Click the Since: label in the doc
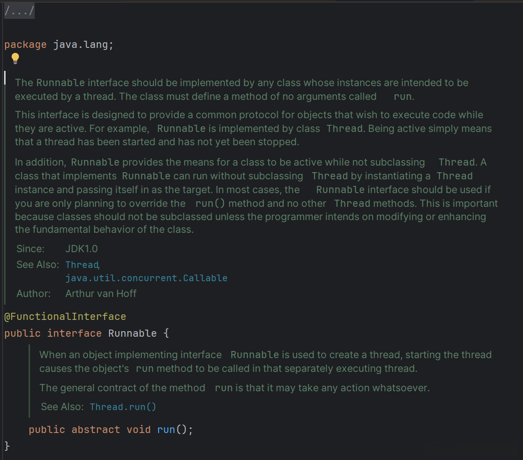 pyautogui.click(x=31, y=249)
